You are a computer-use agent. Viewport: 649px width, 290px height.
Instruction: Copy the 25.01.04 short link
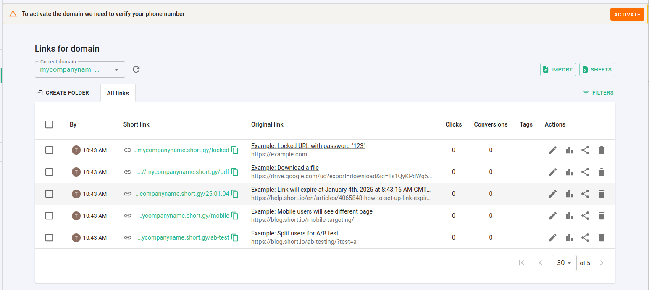click(235, 194)
